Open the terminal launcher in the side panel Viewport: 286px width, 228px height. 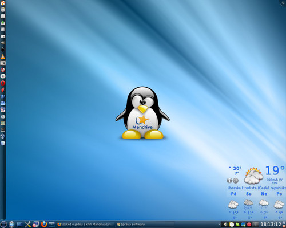3,130
